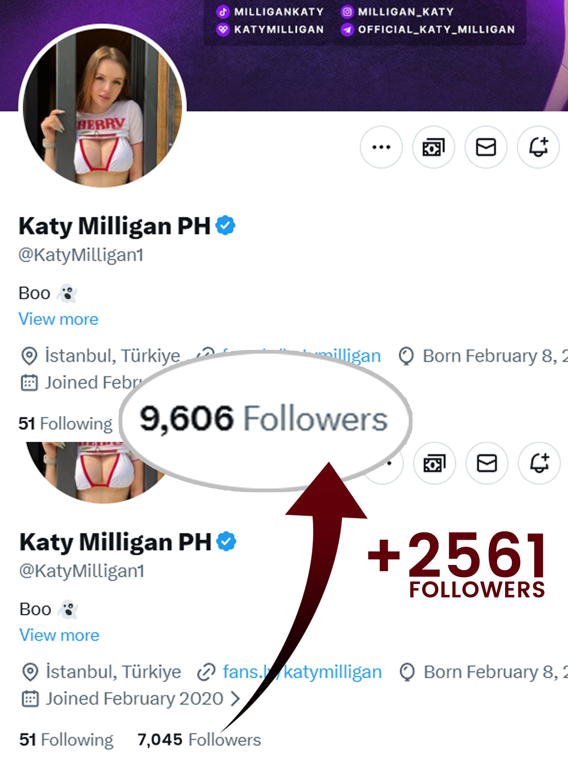Image resolution: width=568 pixels, height=758 pixels.
Task: Open the message envelope icon in upper profile
Action: tap(486, 147)
